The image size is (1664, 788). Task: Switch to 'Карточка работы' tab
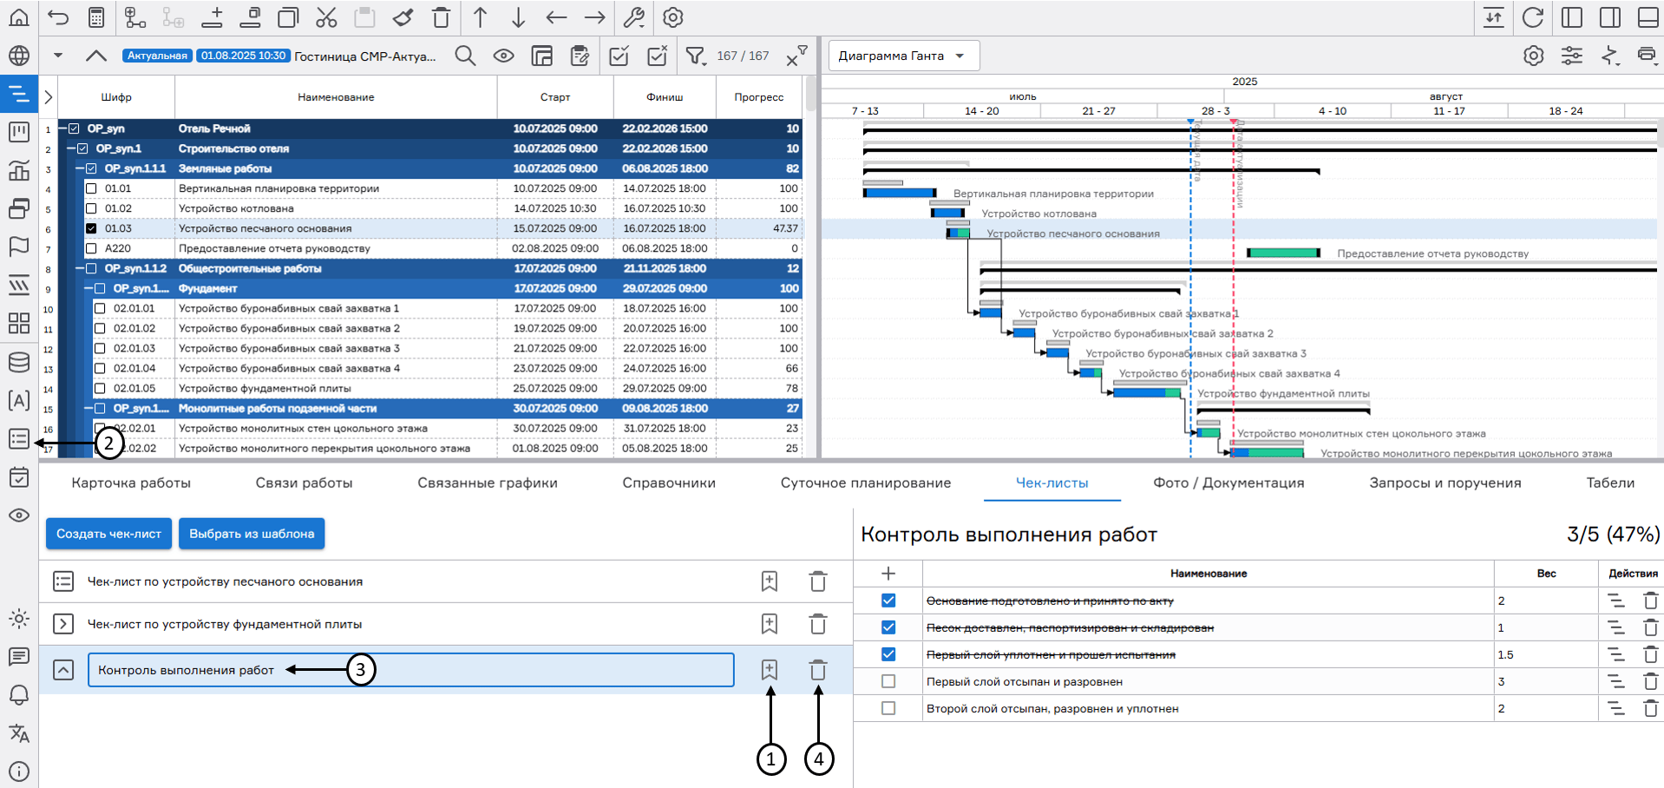(x=131, y=483)
